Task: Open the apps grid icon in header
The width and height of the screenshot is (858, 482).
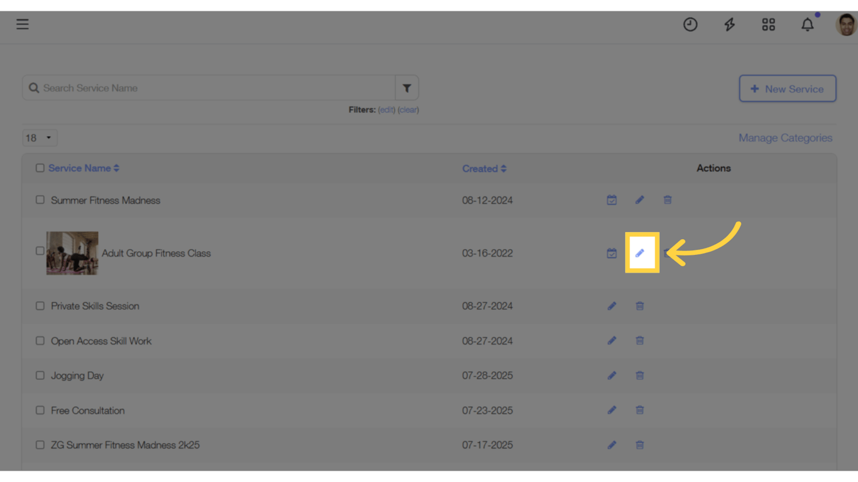Action: 768,24
